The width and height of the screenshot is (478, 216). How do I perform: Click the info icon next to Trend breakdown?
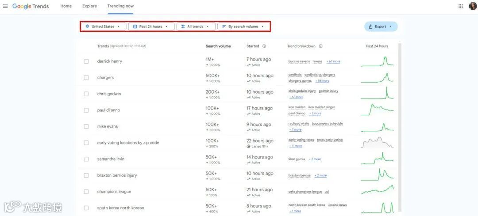point(321,46)
